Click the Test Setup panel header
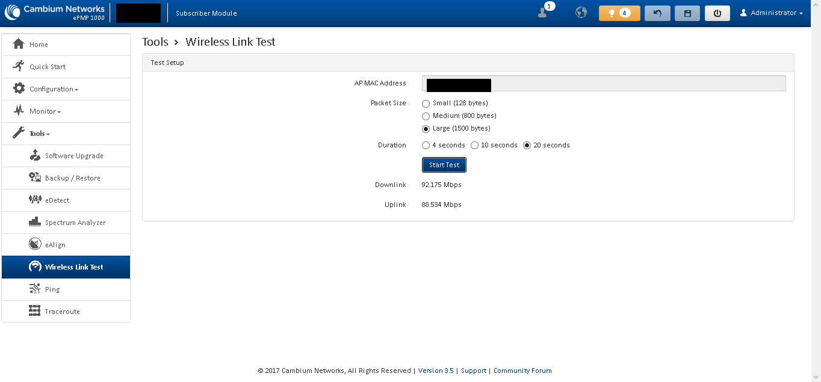This screenshot has width=821, height=382. (x=468, y=63)
